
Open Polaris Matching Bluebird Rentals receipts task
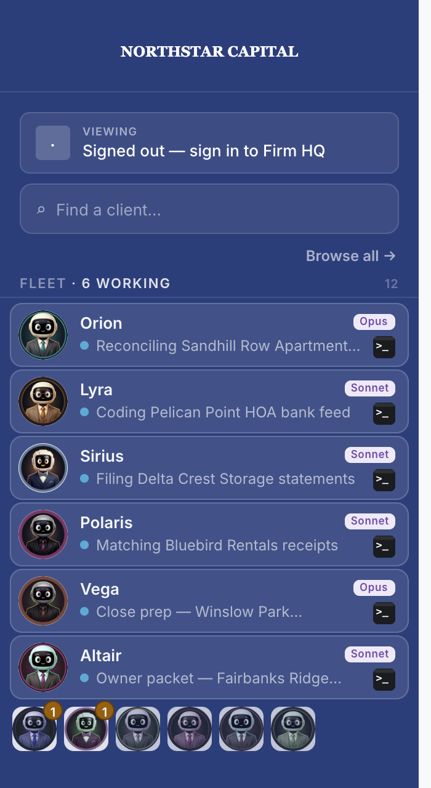pos(209,534)
